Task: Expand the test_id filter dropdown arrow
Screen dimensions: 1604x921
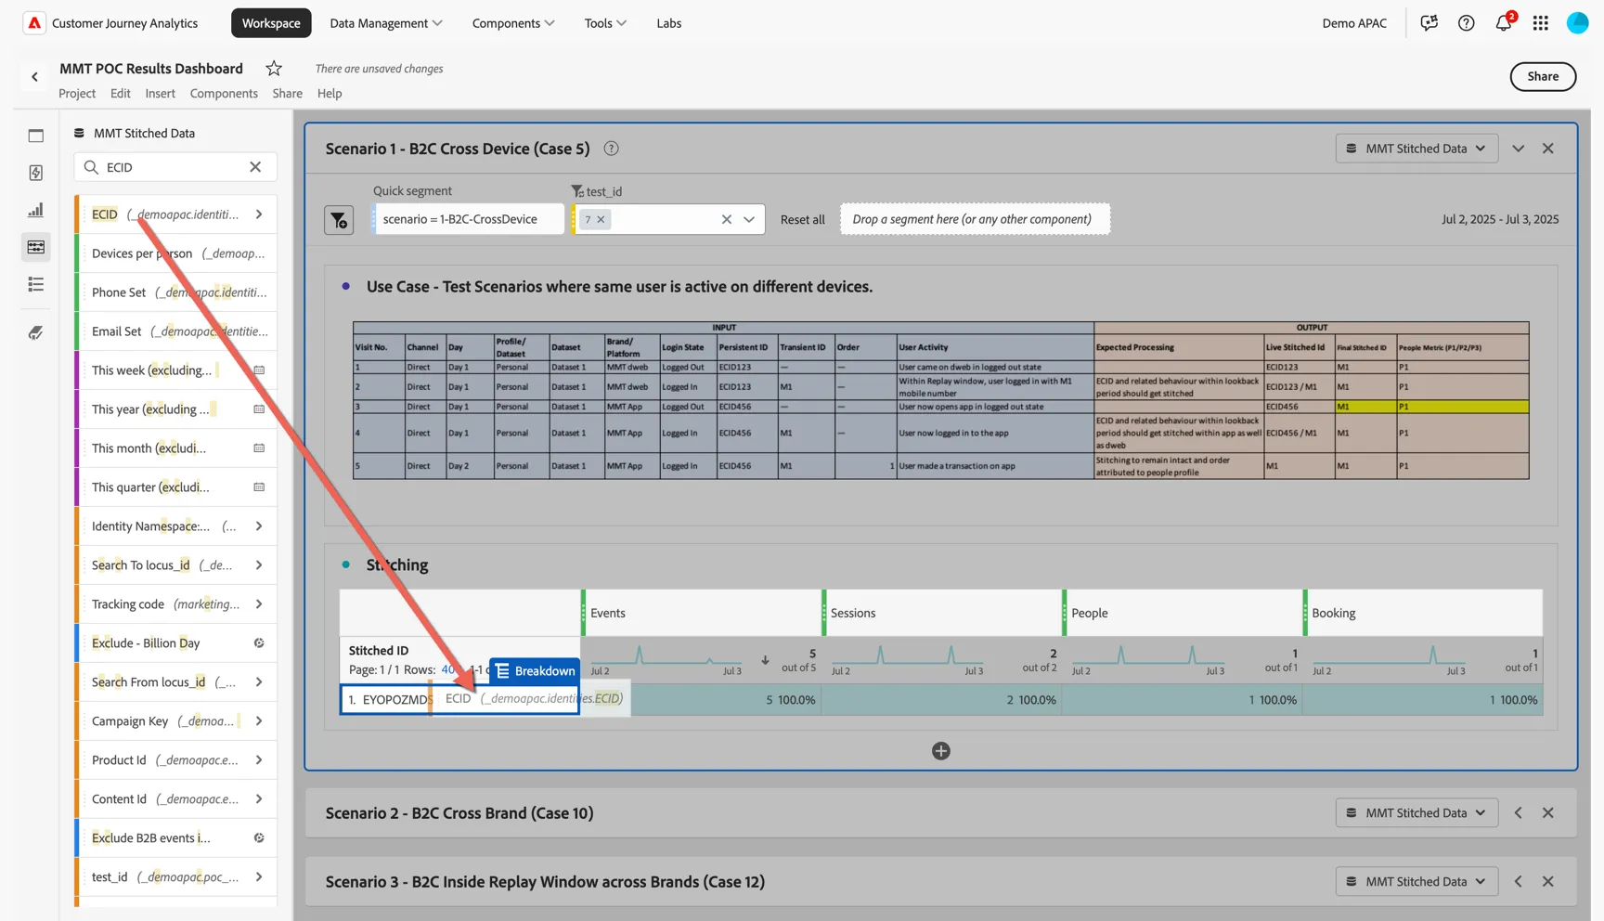Action: [749, 220]
